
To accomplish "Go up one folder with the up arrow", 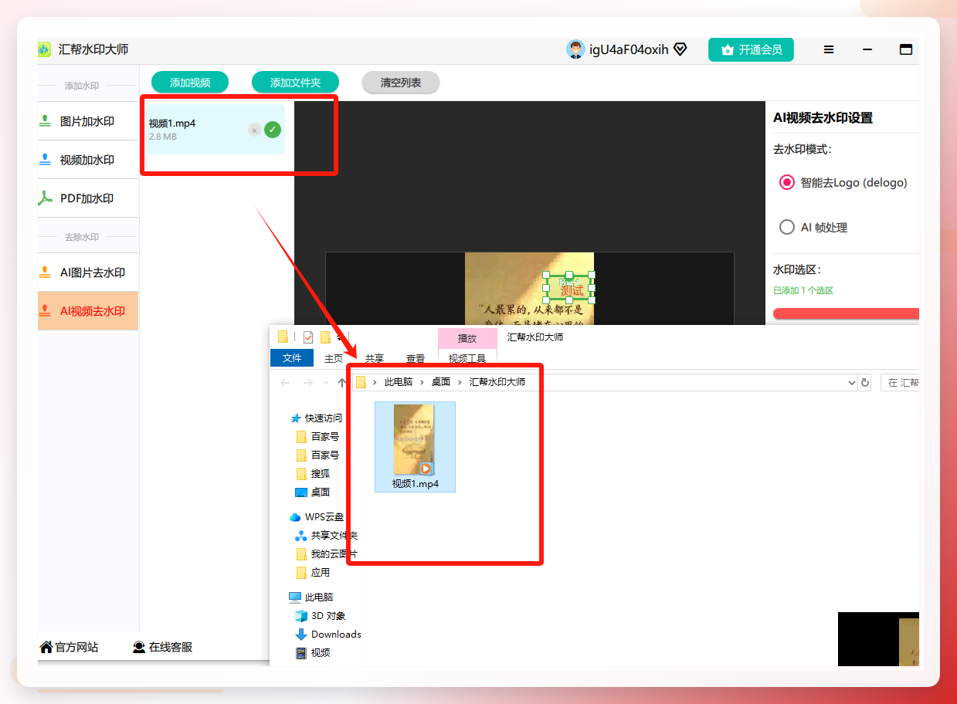I will click(x=342, y=382).
